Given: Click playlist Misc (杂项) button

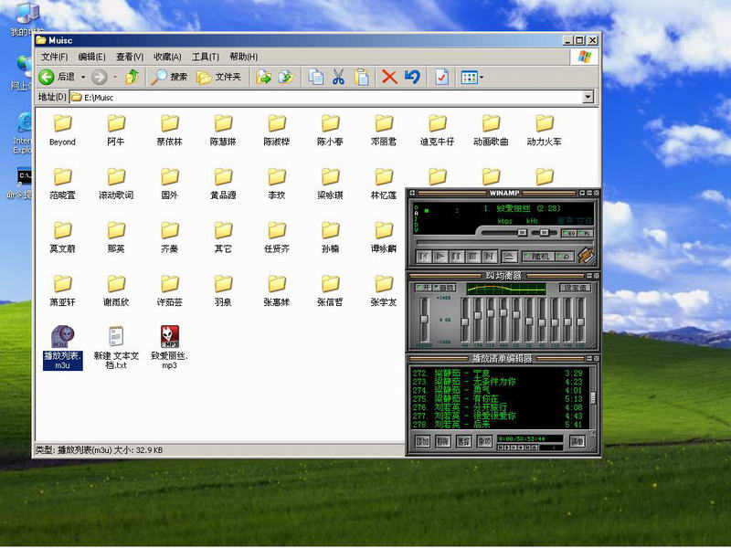Looking at the screenshot, I should pos(484,441).
